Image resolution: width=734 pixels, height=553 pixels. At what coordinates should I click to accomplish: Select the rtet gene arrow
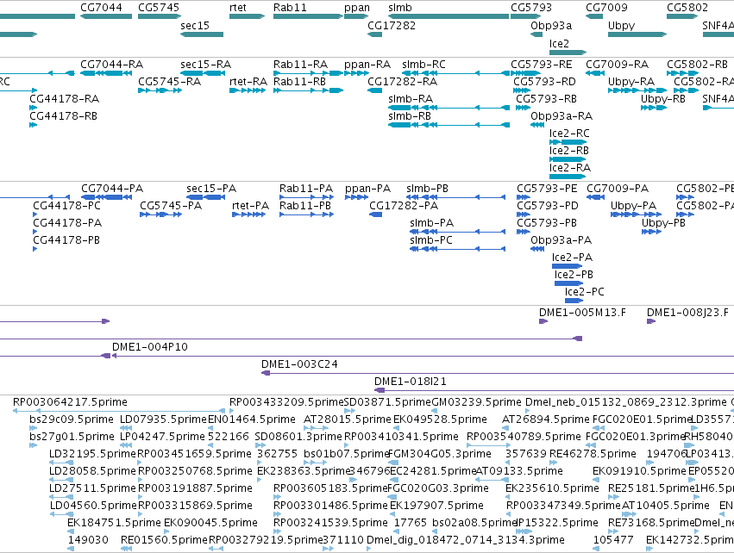tap(248, 16)
